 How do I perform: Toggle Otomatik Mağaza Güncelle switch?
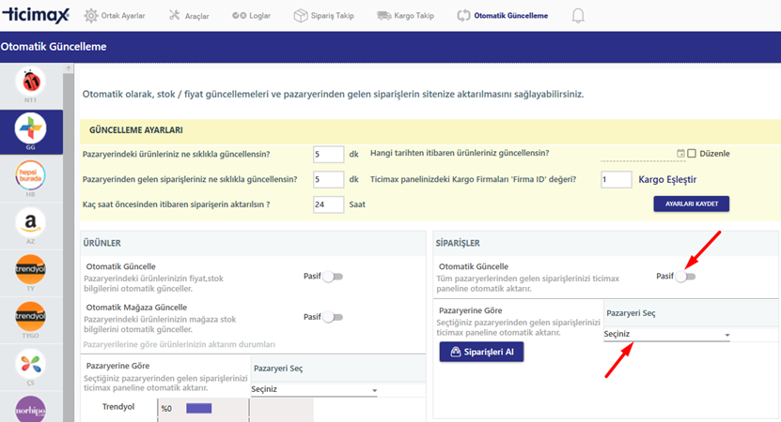[333, 317]
